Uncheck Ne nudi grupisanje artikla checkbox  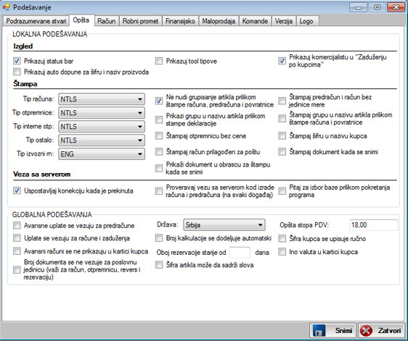point(159,101)
